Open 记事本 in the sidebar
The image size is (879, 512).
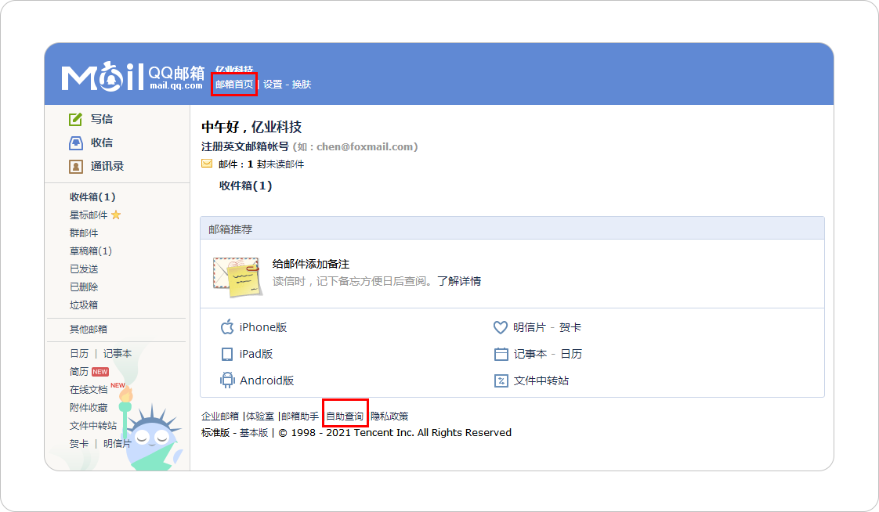[118, 354]
